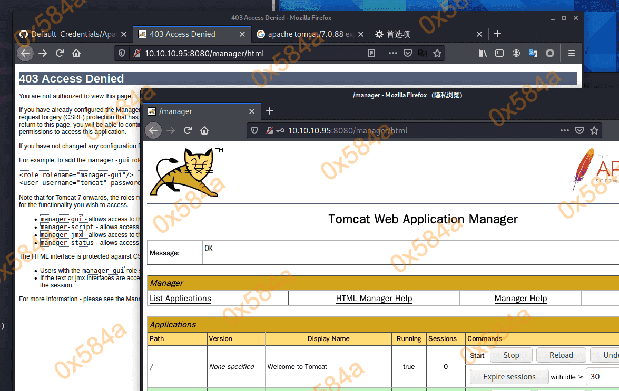The width and height of the screenshot is (619, 391).
Task: Toggle reader view in address bar
Action: pyautogui.click(x=371, y=53)
